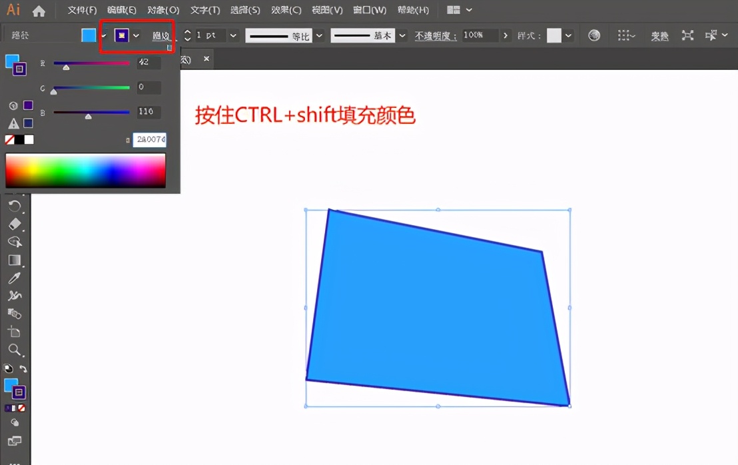The height and width of the screenshot is (465, 738).
Task: Expand the graphic style dropdown arrow
Action: pos(569,35)
